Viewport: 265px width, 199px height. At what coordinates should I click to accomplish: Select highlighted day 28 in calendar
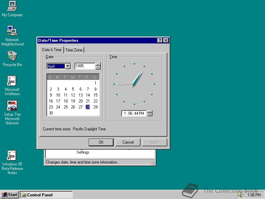[88, 107]
